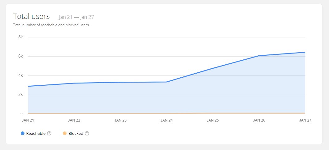Click the 8k y-axis label
This screenshot has height=150, width=329.
[21, 37]
